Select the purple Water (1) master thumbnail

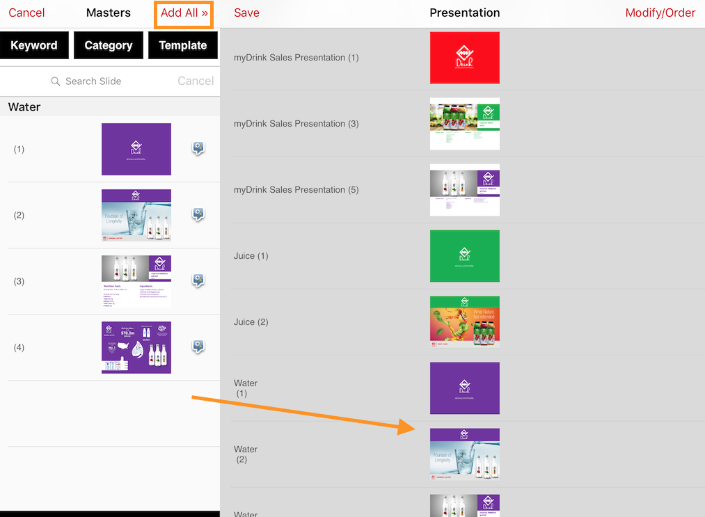click(136, 149)
